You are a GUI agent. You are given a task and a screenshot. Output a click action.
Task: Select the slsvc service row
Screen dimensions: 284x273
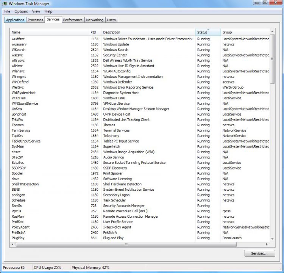point(140,179)
